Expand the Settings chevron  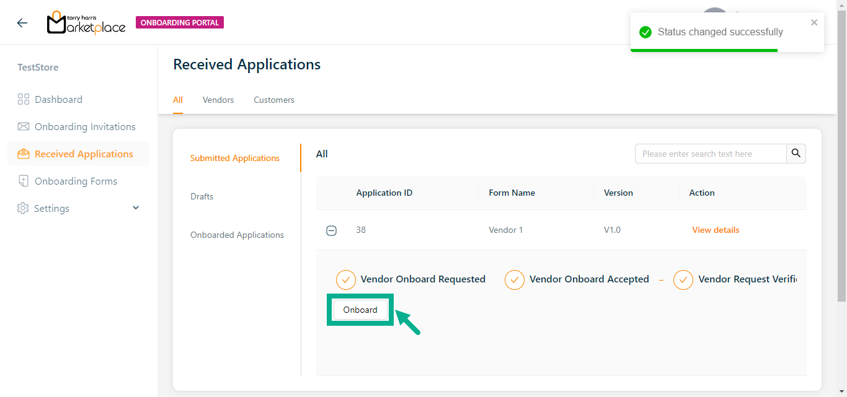pos(136,208)
